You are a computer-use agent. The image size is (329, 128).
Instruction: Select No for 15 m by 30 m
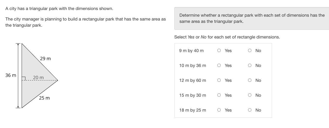250,95
